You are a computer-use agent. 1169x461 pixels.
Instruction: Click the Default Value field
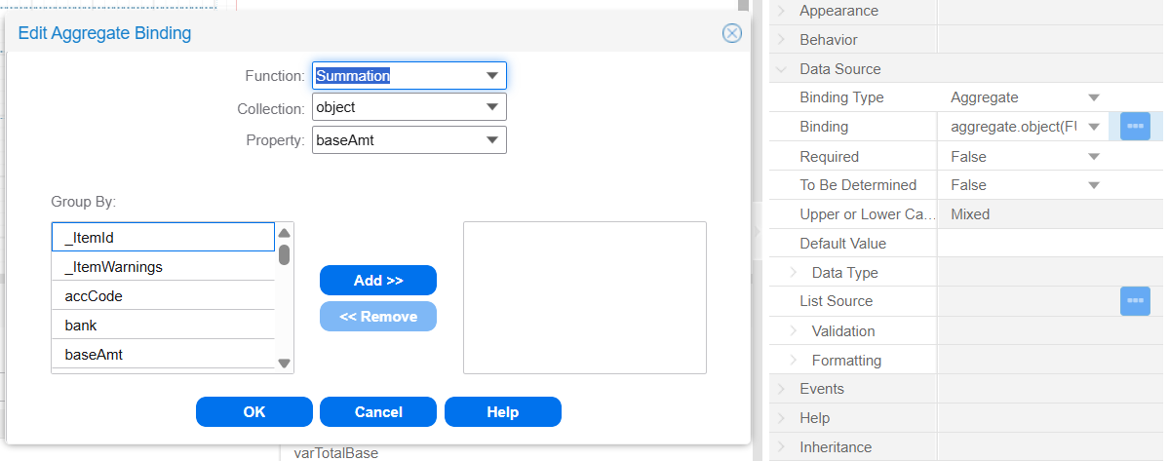[x=1050, y=244]
